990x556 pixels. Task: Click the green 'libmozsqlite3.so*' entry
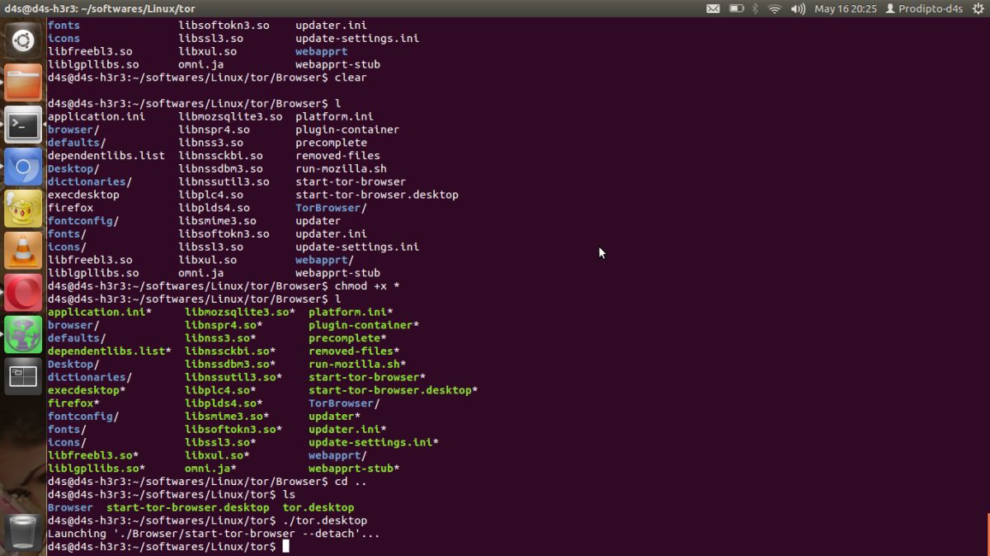point(239,312)
